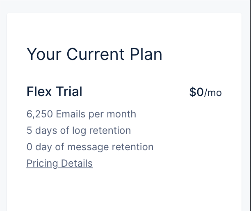Click the word "Pricing" in the link
The width and height of the screenshot is (251, 211).
coord(42,163)
